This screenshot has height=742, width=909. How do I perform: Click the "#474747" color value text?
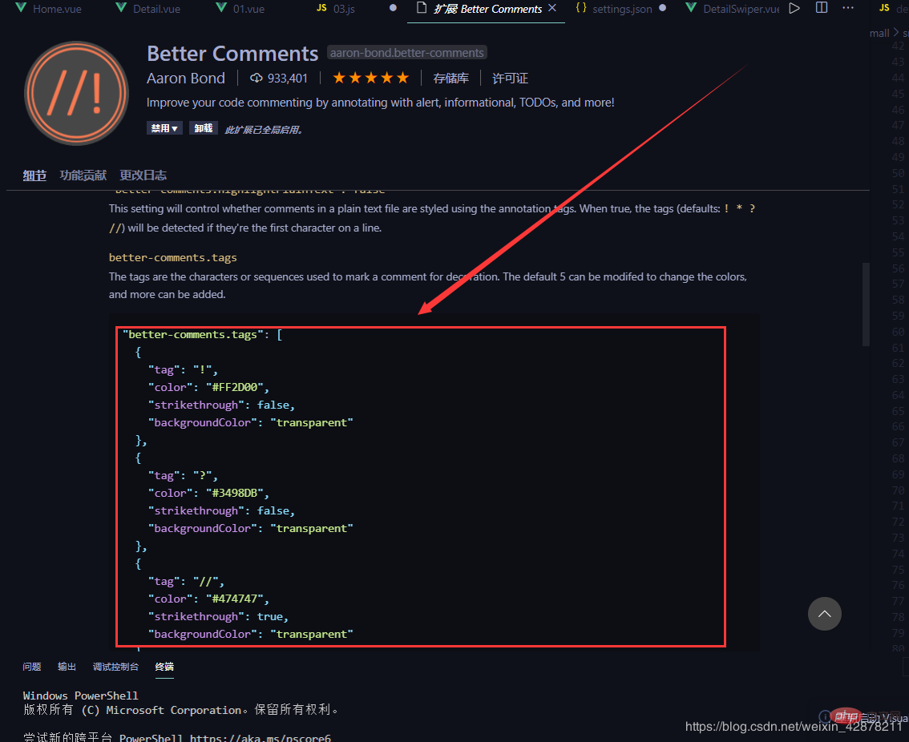[235, 599]
